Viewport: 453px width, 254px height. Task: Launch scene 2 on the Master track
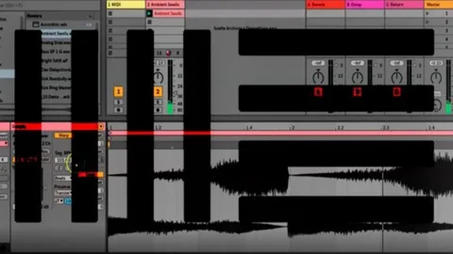click(428, 22)
